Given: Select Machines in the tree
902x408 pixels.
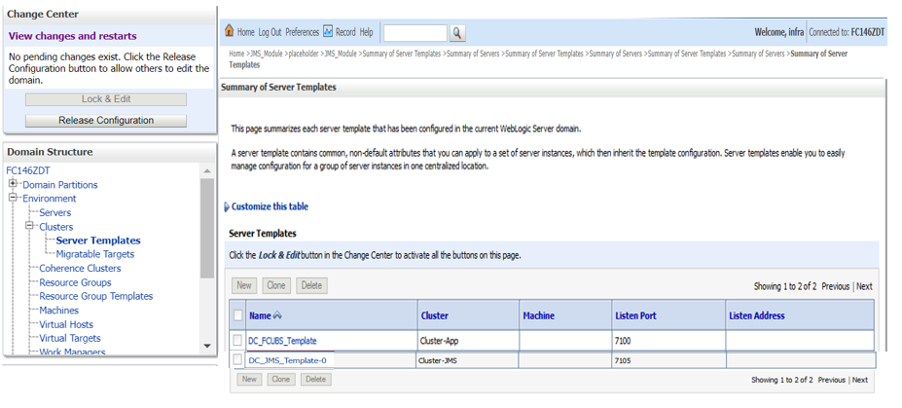Looking at the screenshot, I should (x=58, y=311).
